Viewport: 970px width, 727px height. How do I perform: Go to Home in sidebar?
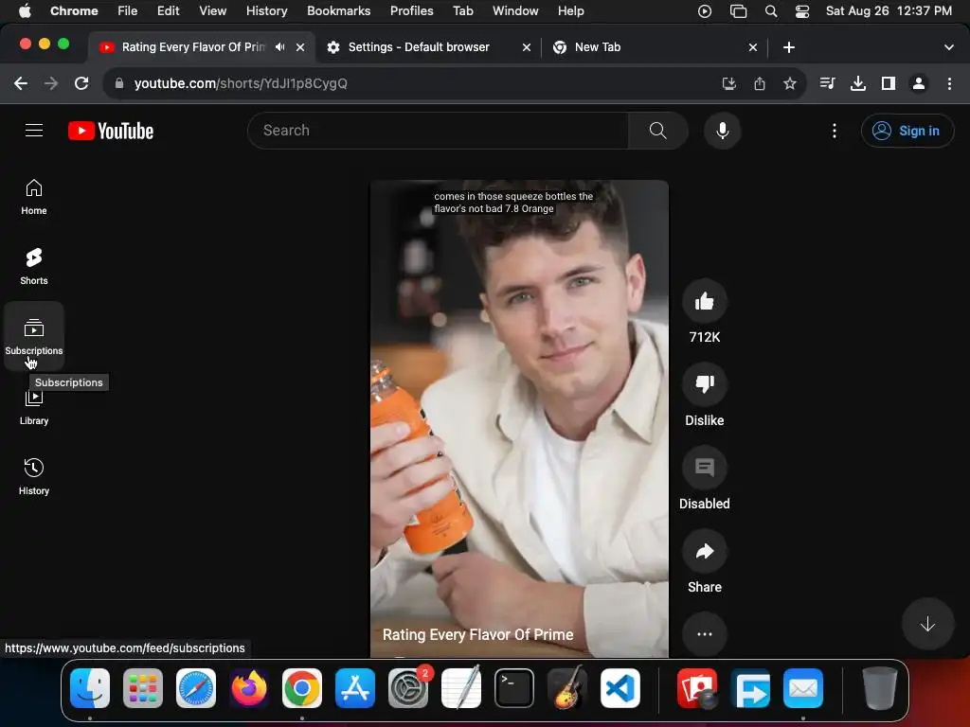pyautogui.click(x=34, y=197)
